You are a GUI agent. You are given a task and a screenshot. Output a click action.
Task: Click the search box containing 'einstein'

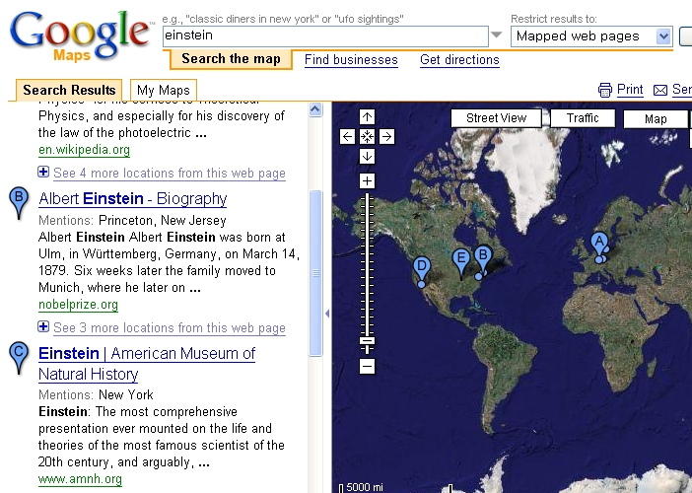click(325, 35)
